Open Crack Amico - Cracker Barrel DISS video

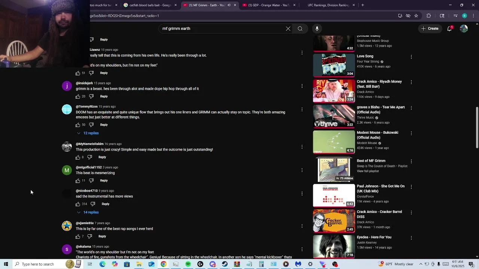tap(379, 214)
